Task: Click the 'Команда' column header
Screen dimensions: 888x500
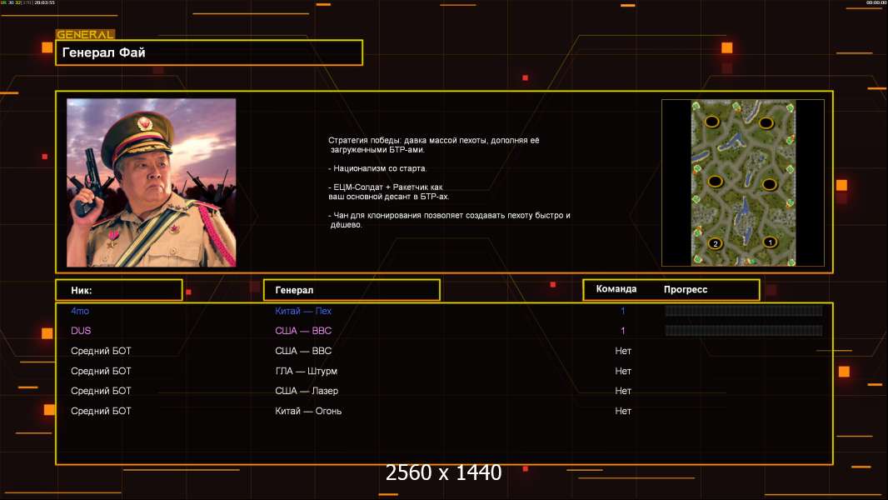Action: point(616,289)
